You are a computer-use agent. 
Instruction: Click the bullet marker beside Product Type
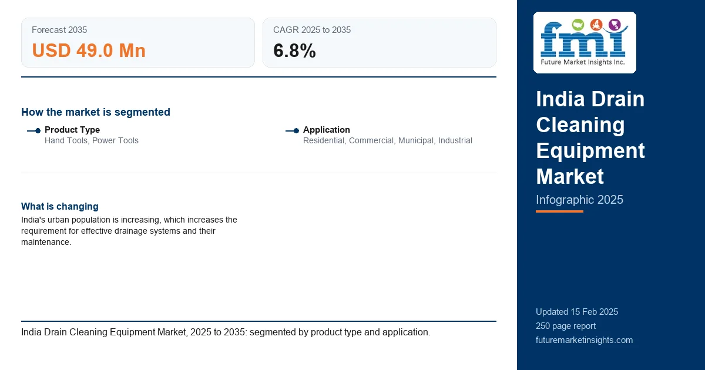coord(34,130)
